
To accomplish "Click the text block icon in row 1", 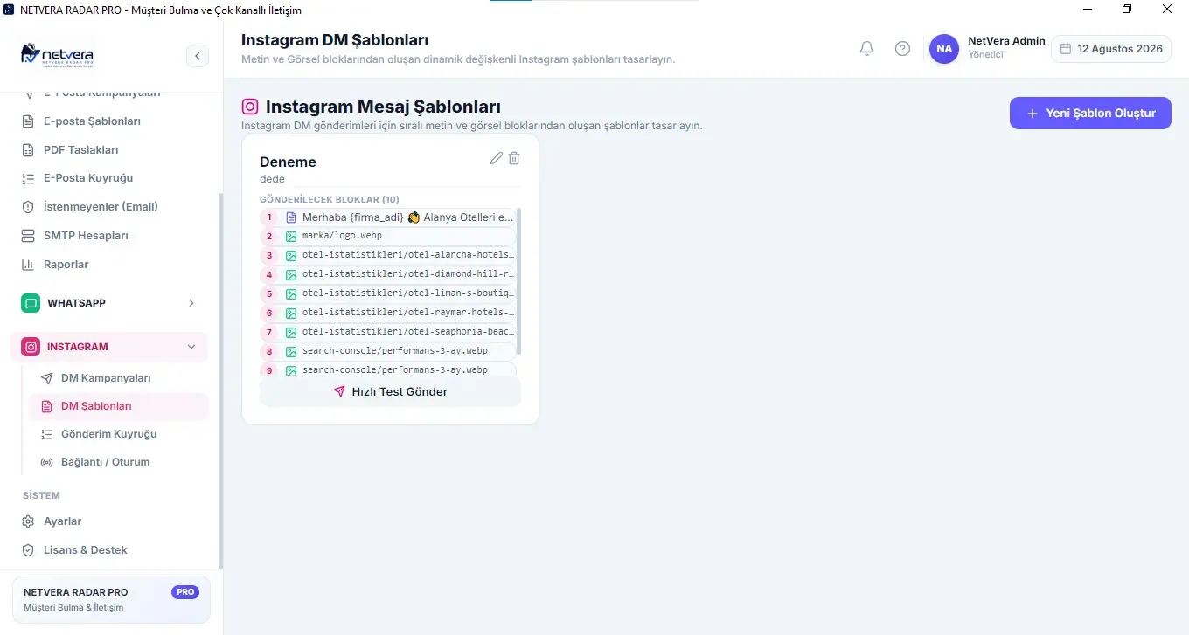I will coord(291,217).
